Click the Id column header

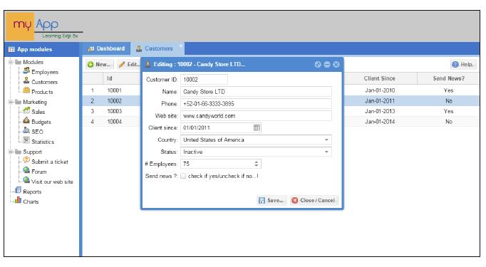click(x=121, y=78)
